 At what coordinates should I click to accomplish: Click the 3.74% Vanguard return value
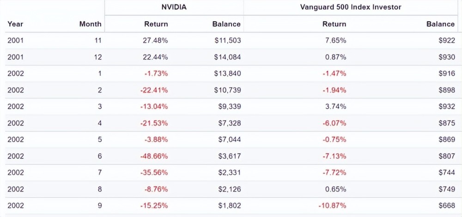(x=335, y=107)
